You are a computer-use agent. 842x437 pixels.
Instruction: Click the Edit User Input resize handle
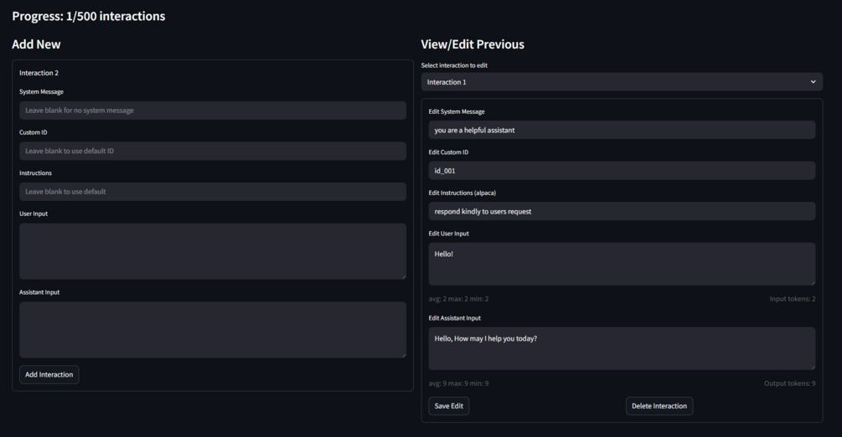812,282
